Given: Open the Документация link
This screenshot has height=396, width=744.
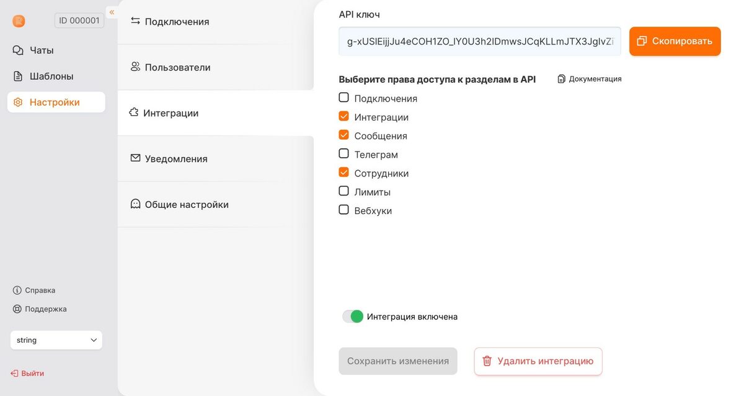Looking at the screenshot, I should coord(590,79).
